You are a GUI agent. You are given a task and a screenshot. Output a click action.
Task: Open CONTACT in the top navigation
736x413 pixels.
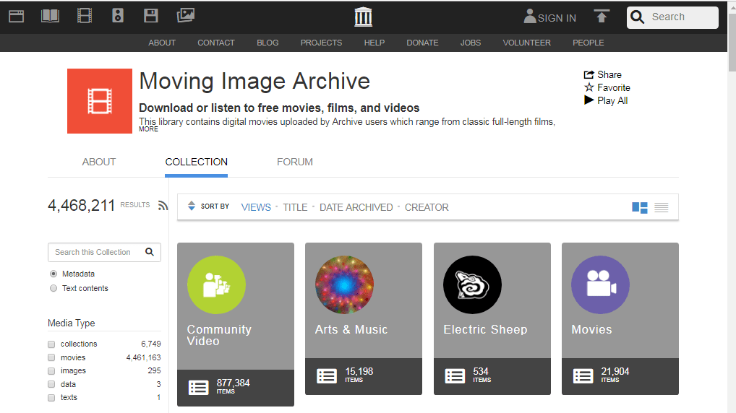pos(216,43)
